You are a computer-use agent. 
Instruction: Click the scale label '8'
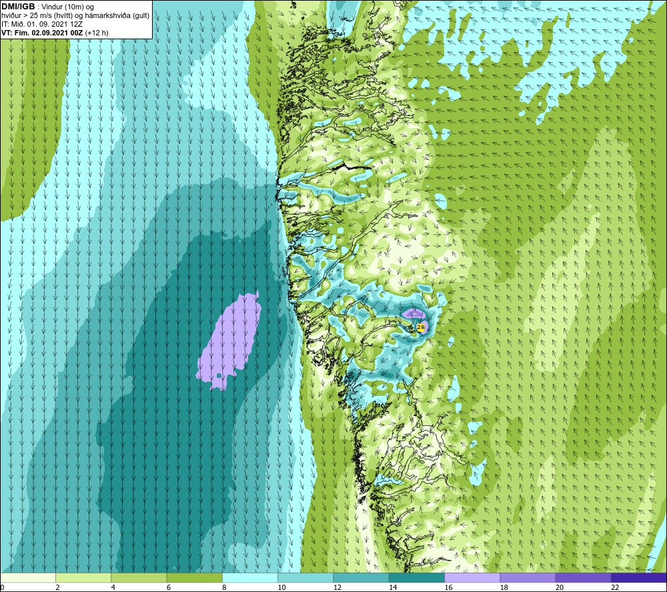224,587
